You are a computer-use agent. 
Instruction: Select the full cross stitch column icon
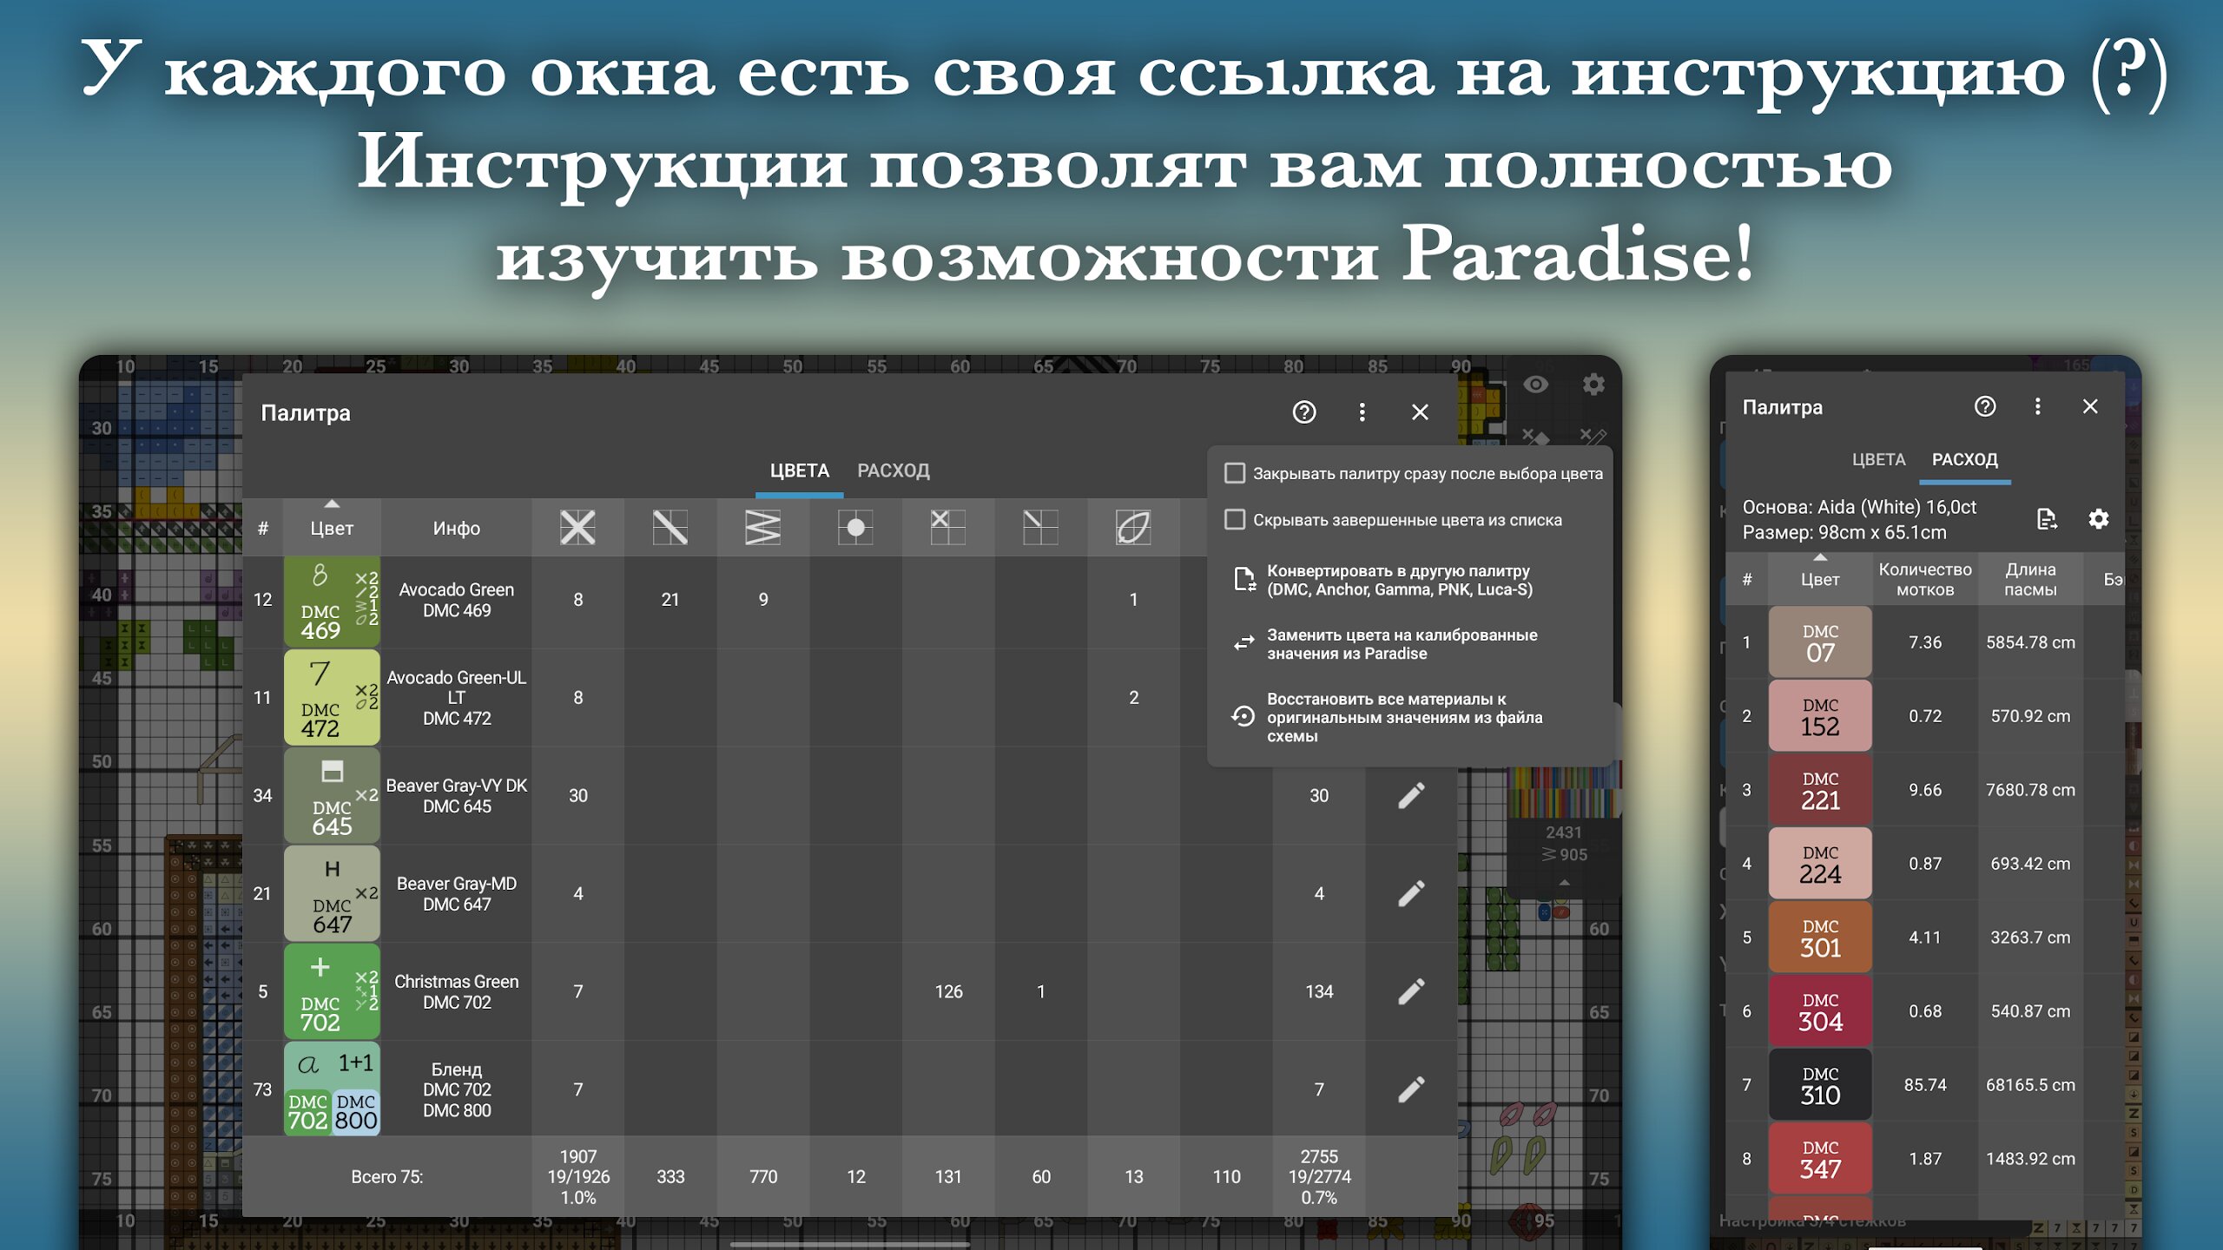click(577, 527)
